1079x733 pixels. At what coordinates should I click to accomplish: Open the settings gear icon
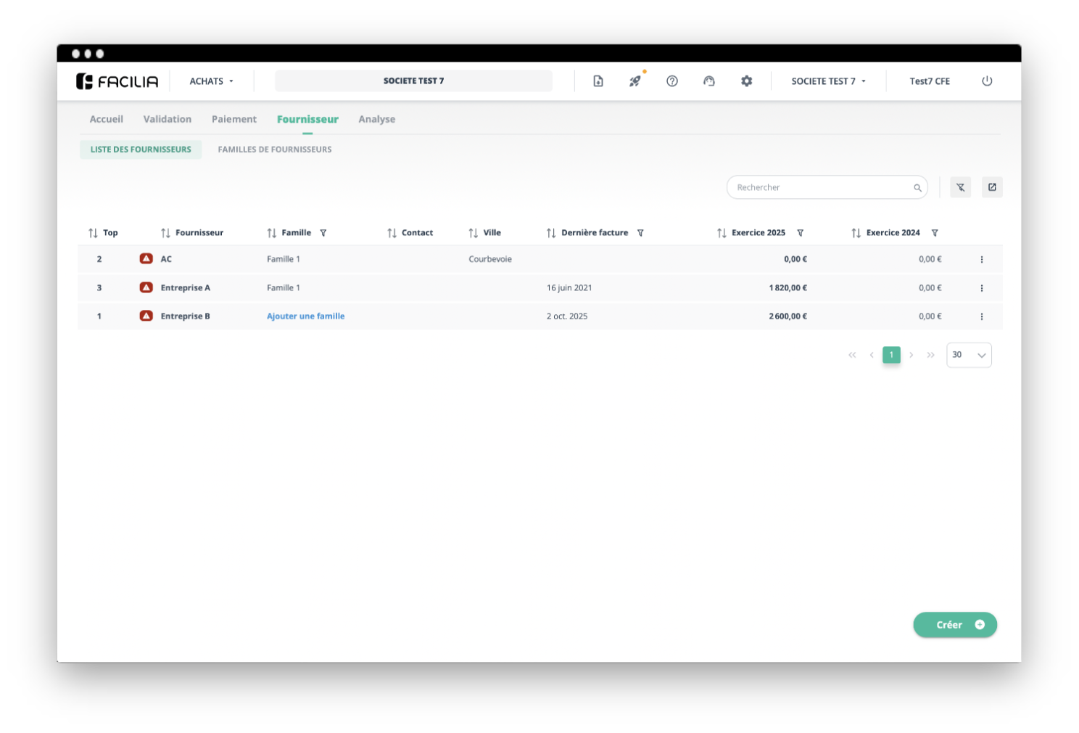click(746, 81)
